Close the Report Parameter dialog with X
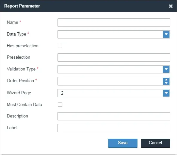This screenshot has width=177, height=155. coord(171,6)
